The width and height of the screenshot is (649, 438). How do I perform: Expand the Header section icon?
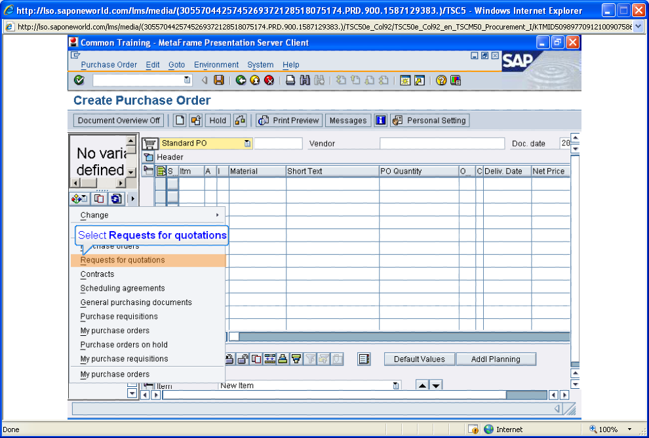tap(148, 157)
